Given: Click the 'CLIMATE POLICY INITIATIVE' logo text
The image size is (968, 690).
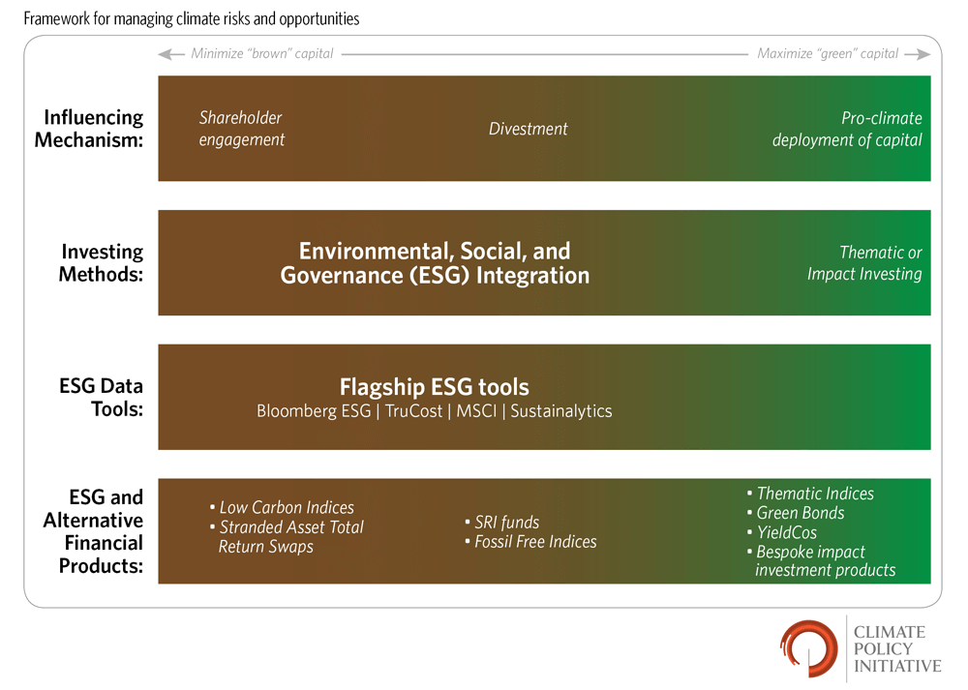Looking at the screenshot, I should 897,649.
